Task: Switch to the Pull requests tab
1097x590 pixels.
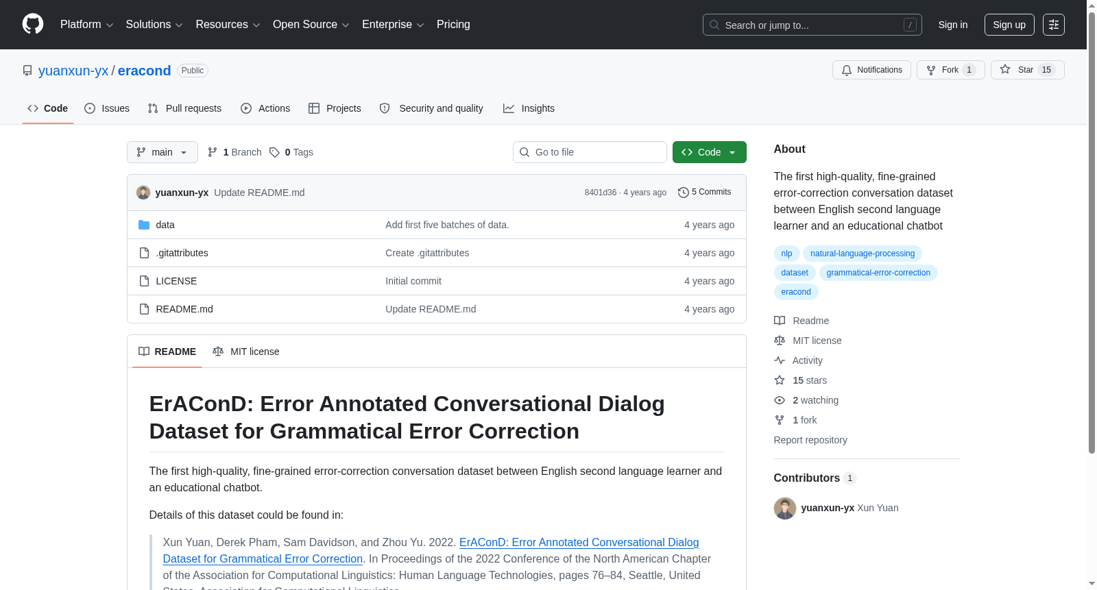Action: (x=184, y=108)
